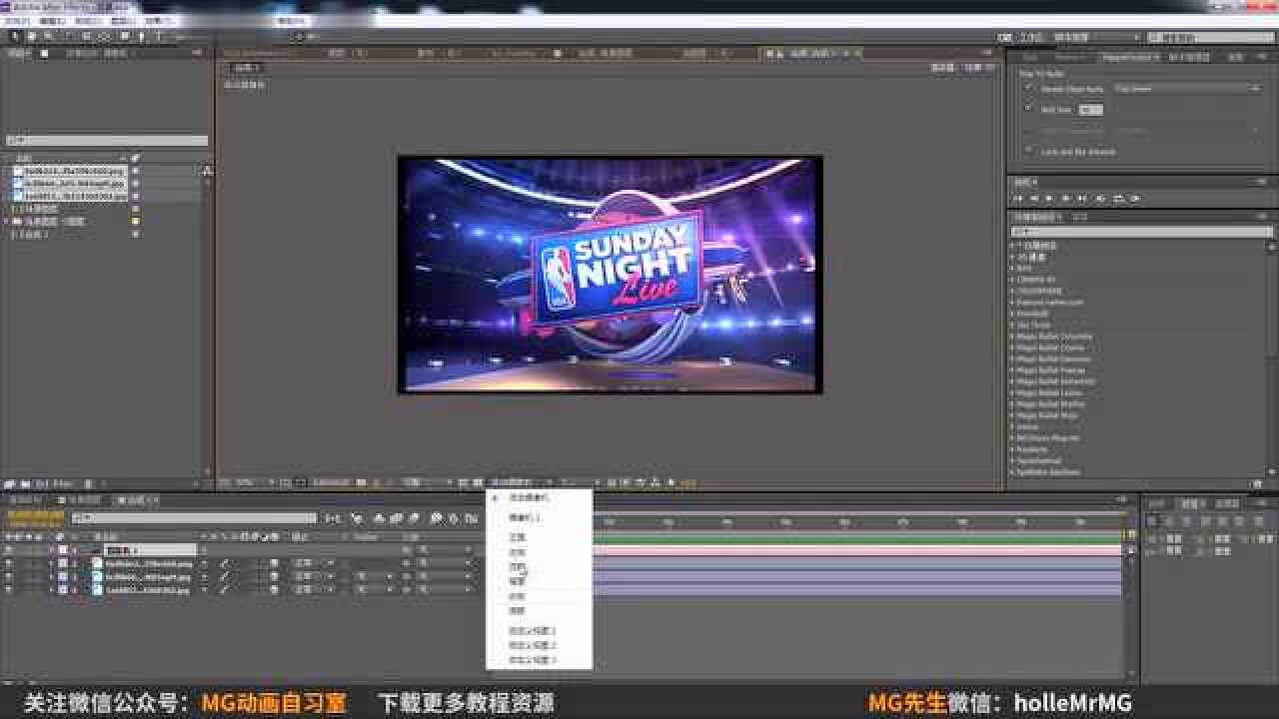Click layer 2 label color swatch
Image resolution: width=1279 pixels, height=719 pixels.
[62, 563]
